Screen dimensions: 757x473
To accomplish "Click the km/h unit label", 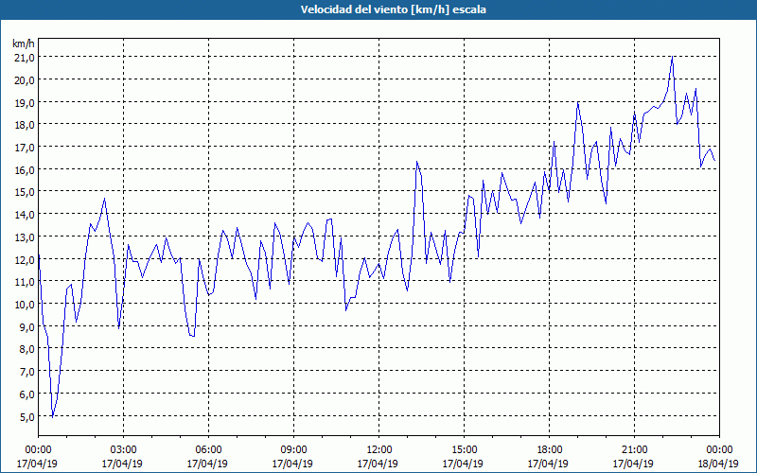I will pyautogui.click(x=24, y=44).
